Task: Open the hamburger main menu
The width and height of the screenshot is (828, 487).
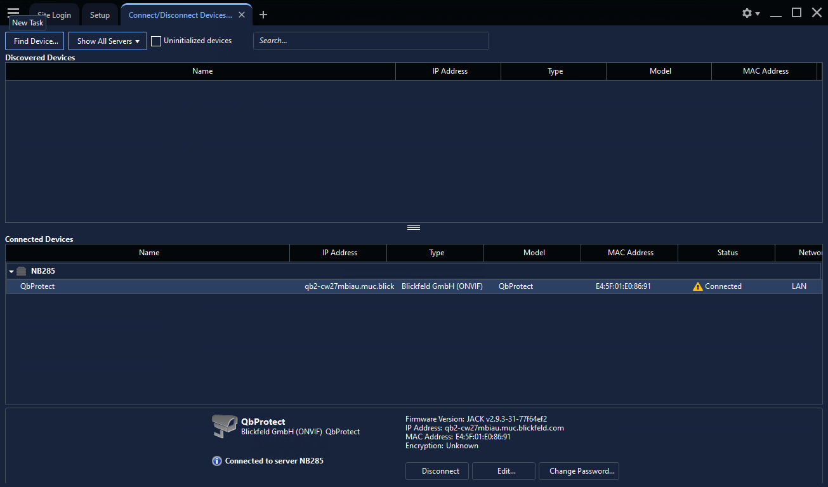Action: coord(13,11)
